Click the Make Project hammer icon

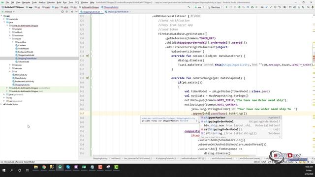tap(189, 7)
